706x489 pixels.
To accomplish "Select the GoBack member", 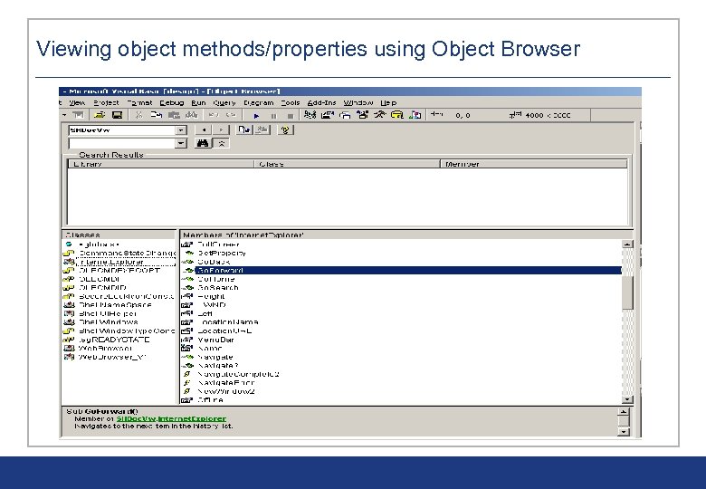I will click(214, 262).
